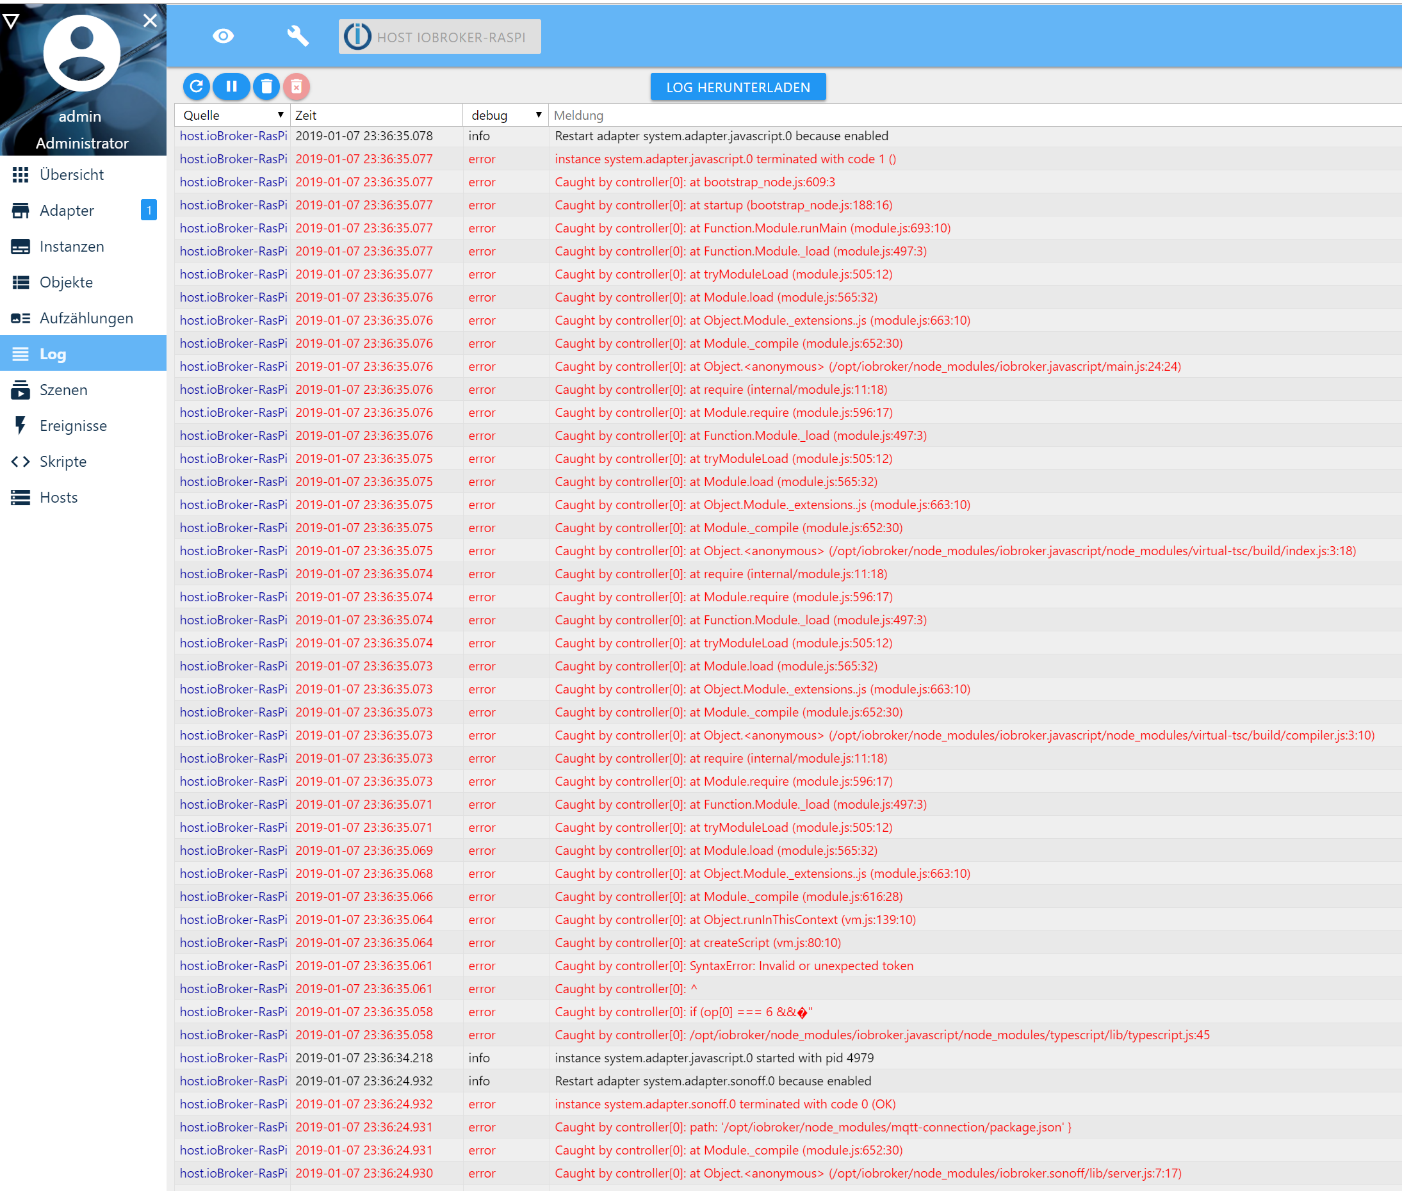The width and height of the screenshot is (1402, 1191).
Task: Click the Hosts storage icon
Action: [20, 497]
